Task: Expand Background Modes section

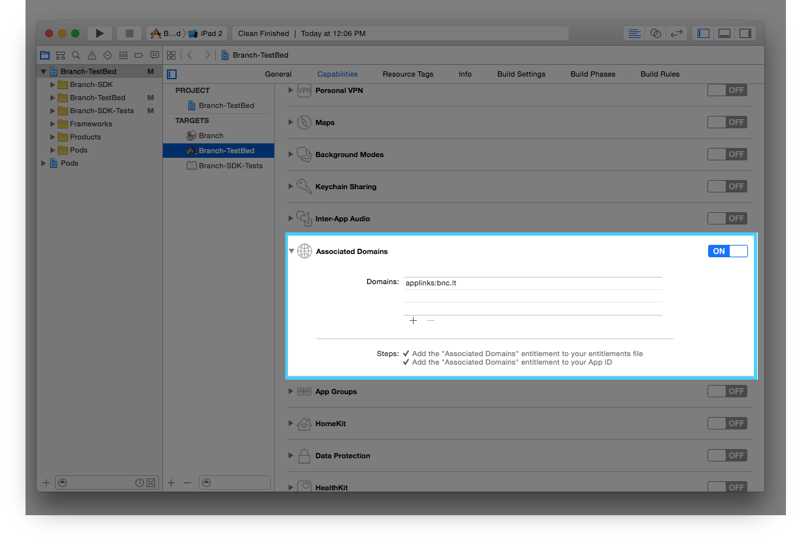Action: pyautogui.click(x=291, y=154)
